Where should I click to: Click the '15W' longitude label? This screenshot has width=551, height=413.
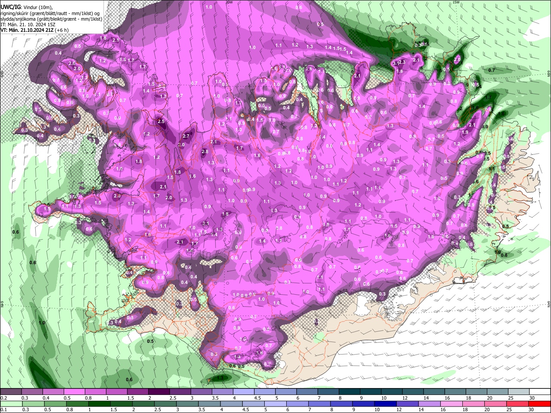coord(456,2)
